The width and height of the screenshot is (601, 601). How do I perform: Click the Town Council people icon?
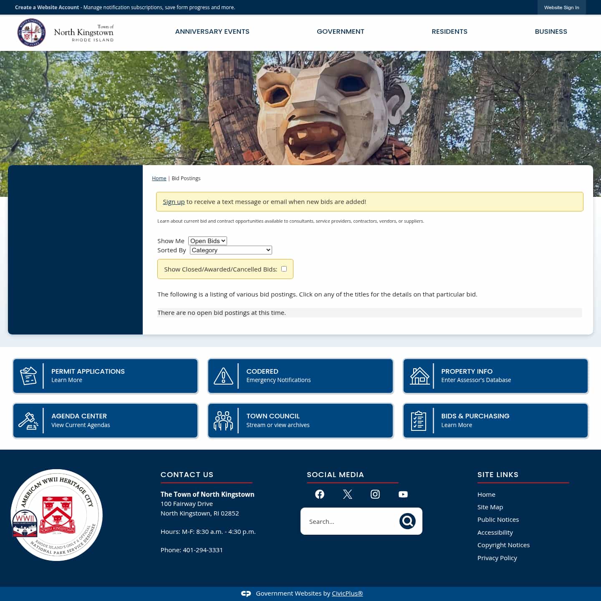[224, 420]
